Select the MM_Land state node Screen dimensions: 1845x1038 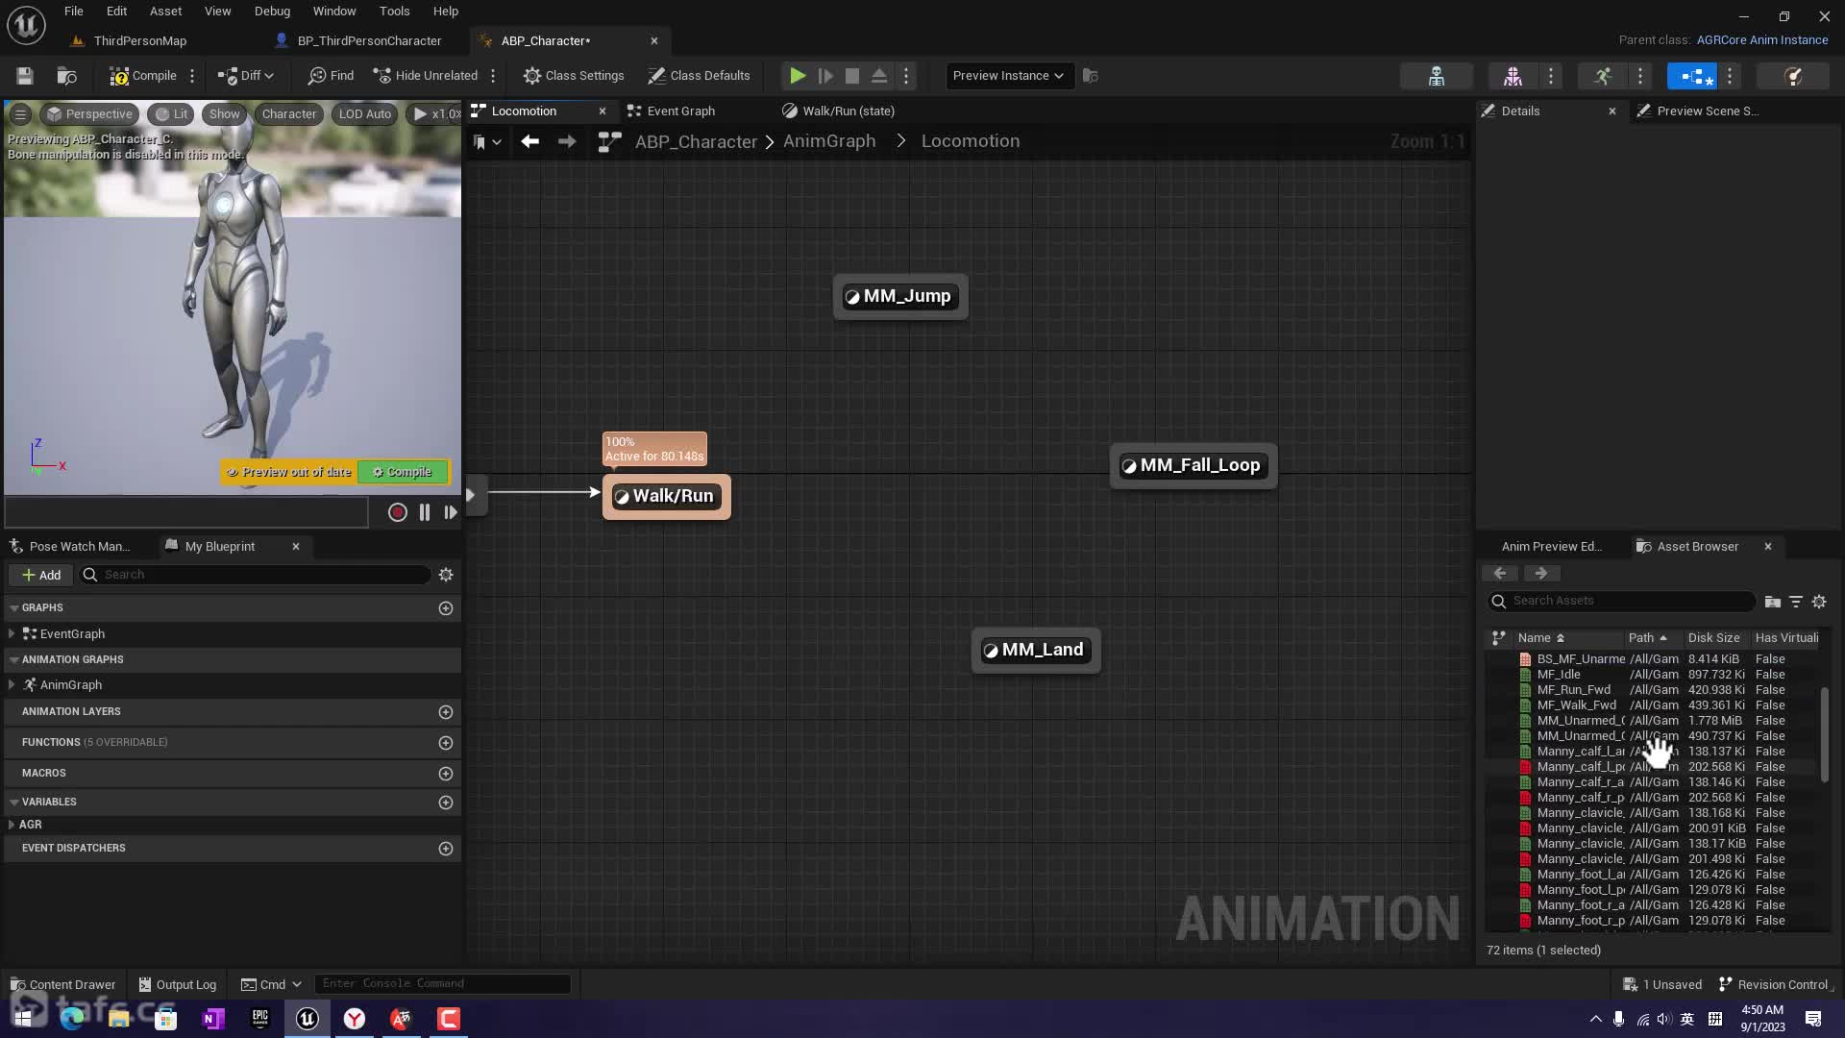pyautogui.click(x=1036, y=650)
